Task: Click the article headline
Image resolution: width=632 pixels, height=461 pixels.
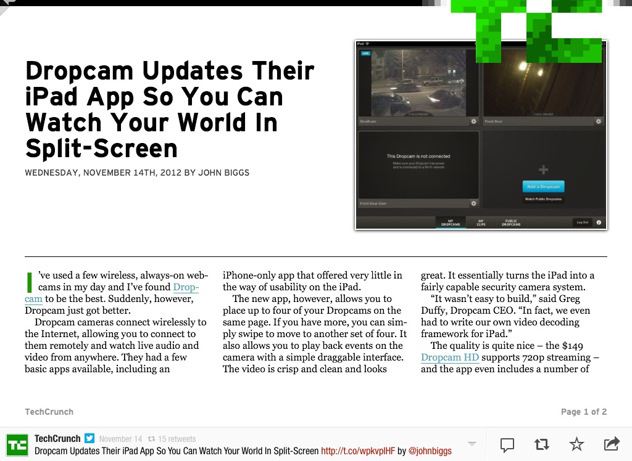Action: [x=169, y=110]
